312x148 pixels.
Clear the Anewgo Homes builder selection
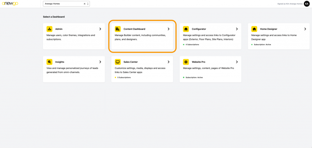pos(85,4)
